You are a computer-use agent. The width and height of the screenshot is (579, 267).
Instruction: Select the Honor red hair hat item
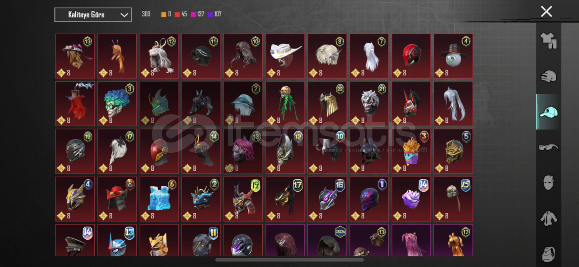click(75, 103)
